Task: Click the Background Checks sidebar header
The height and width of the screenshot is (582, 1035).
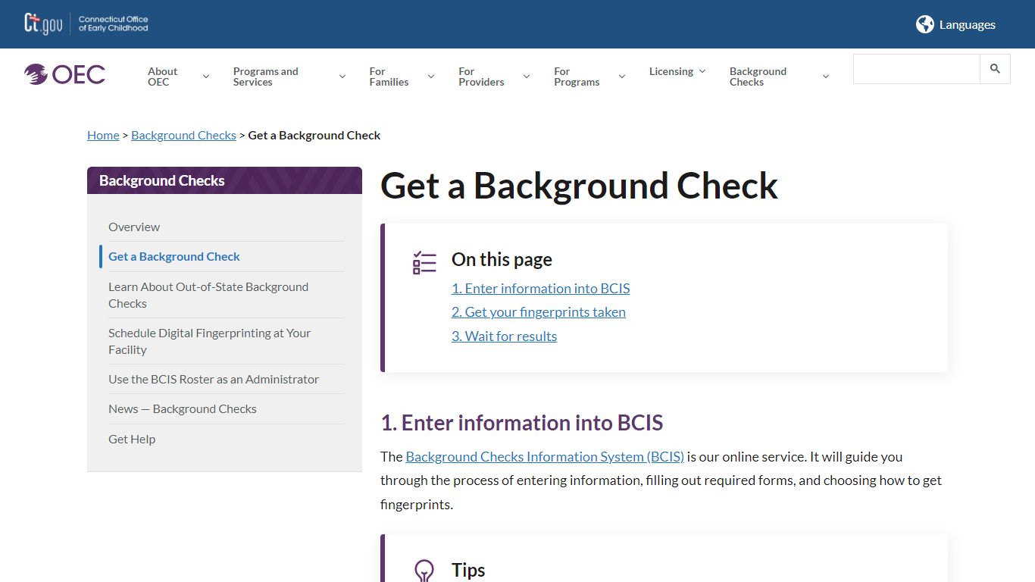Action: tap(224, 180)
